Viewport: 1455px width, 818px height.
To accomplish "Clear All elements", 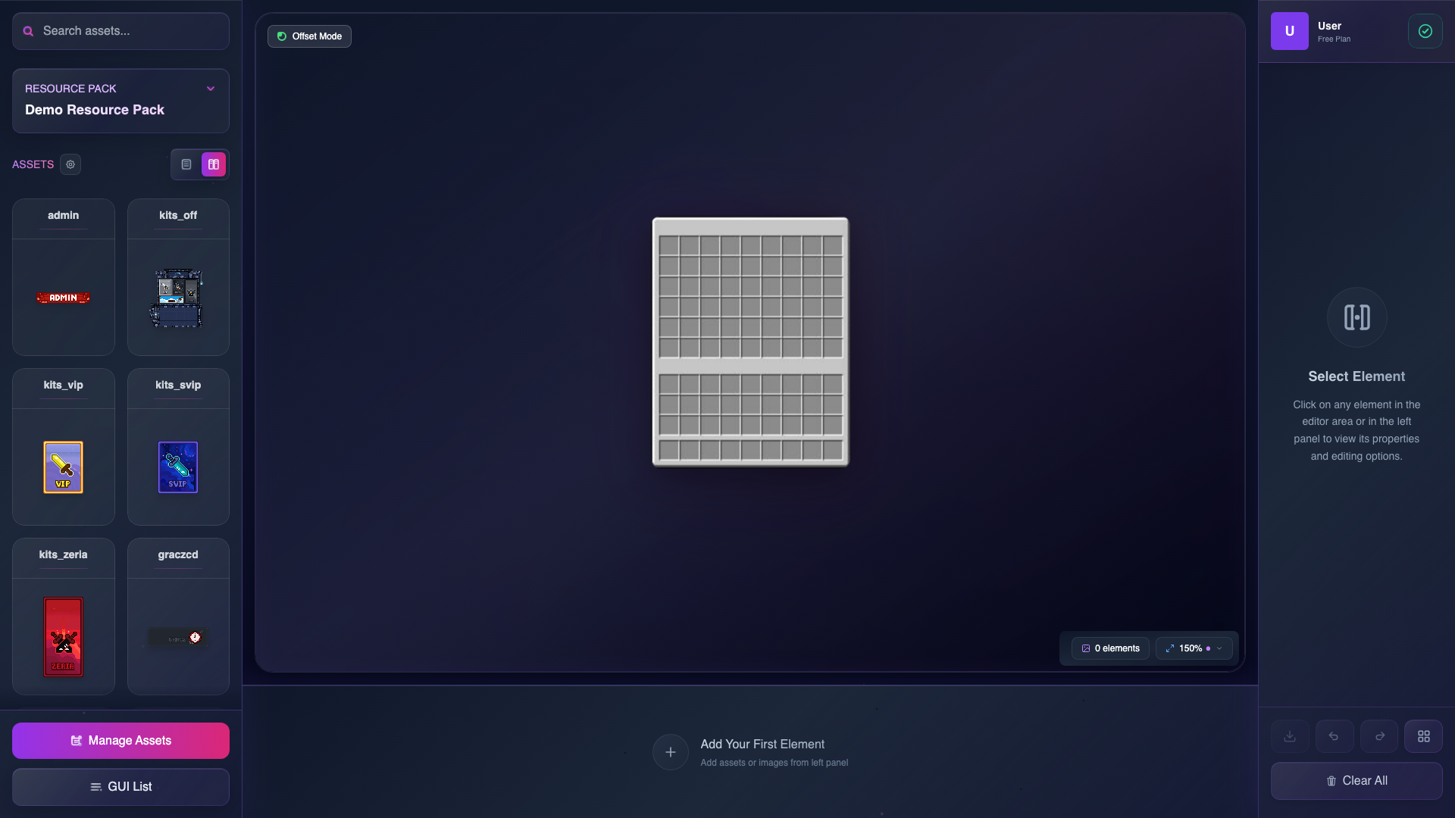I will [1356, 781].
